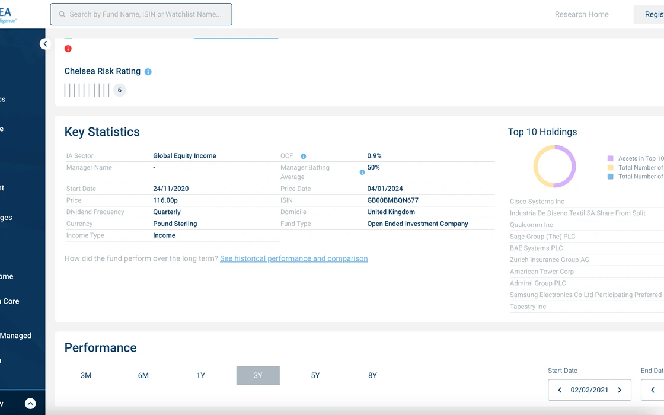Open Core item in sidebar

pos(10,302)
